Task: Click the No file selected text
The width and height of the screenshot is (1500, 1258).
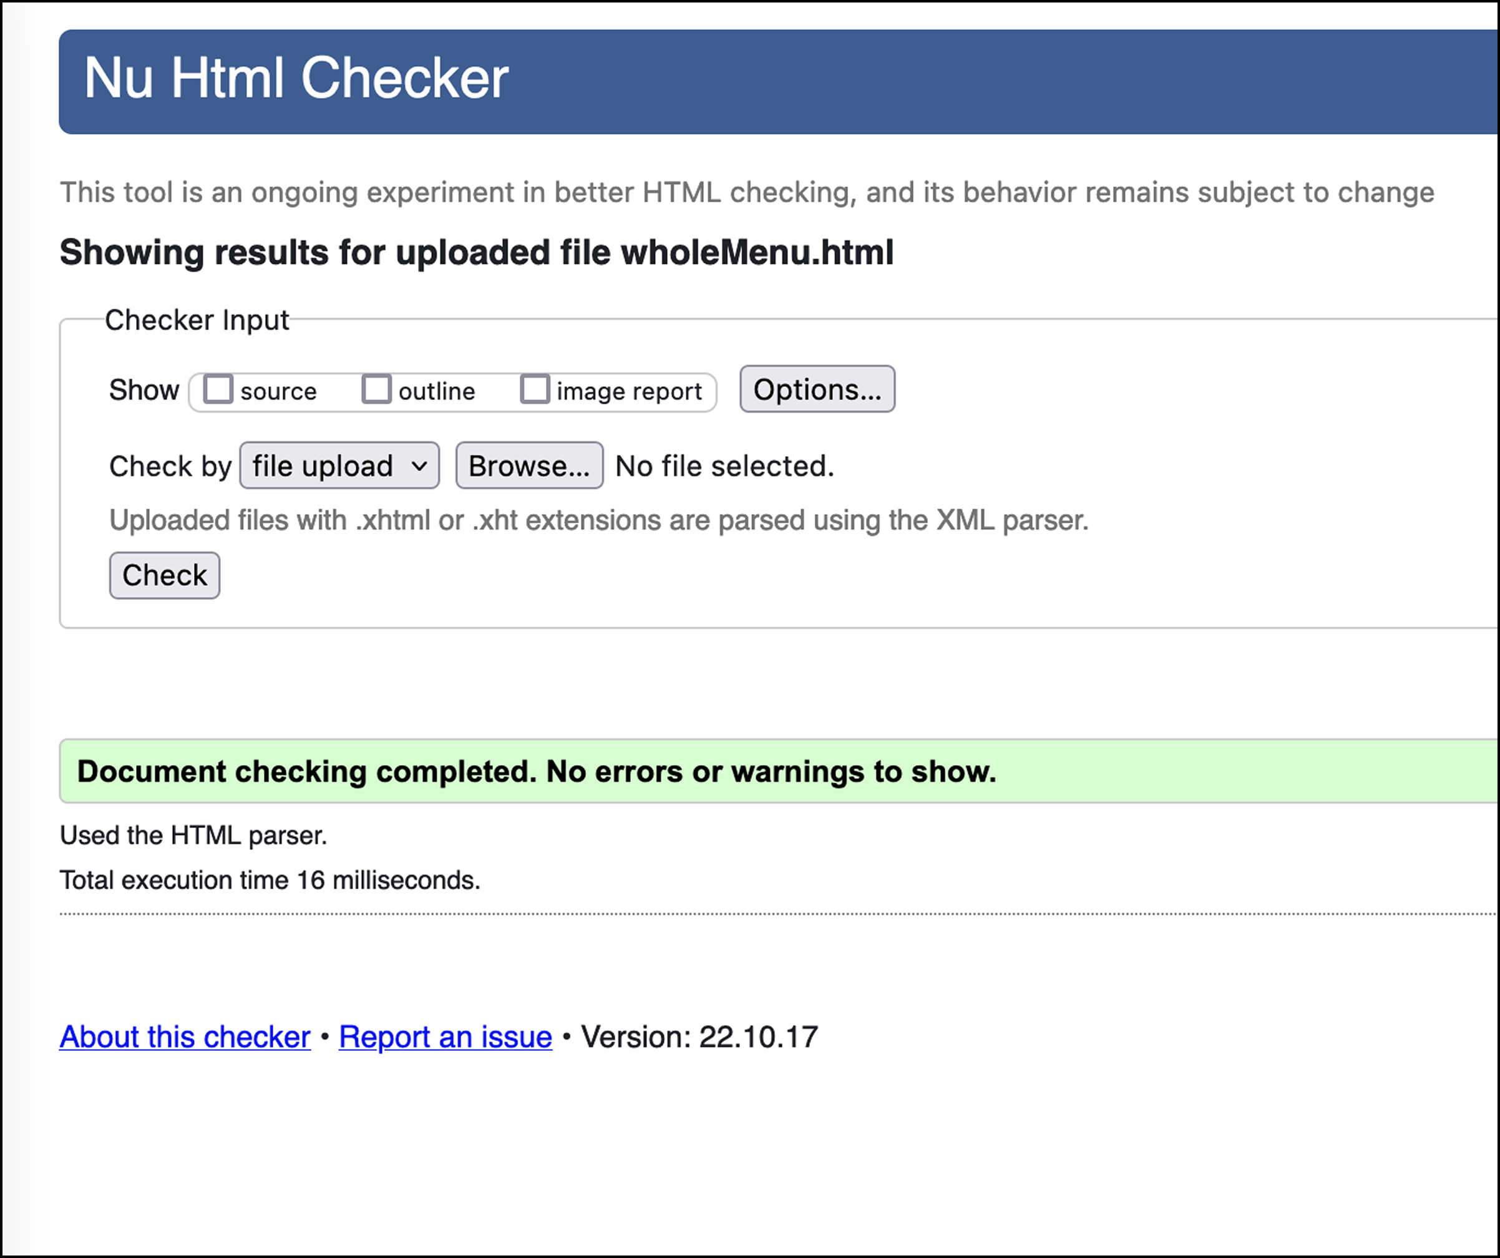Action: [724, 466]
